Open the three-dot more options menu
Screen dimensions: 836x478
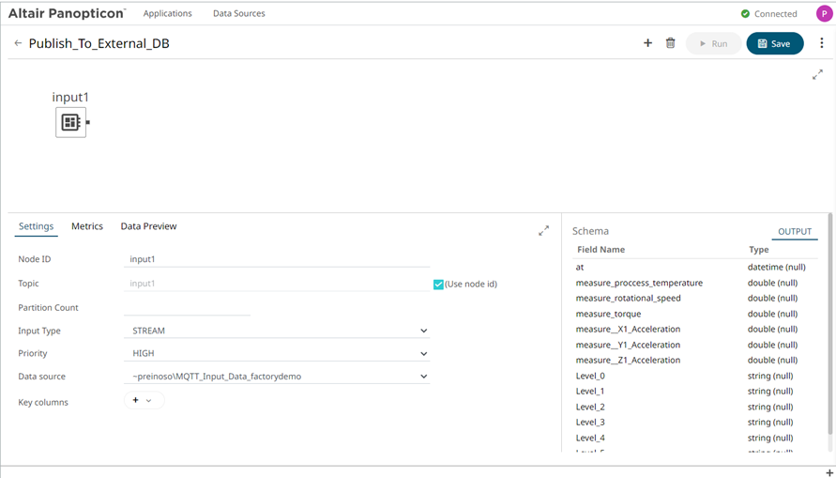821,43
